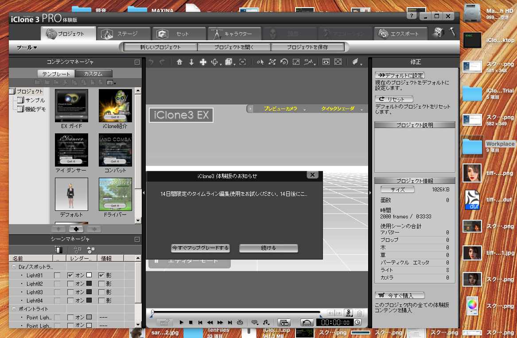
Task: Select the camera zoom up-down arrow tool
Action: click(x=191, y=62)
